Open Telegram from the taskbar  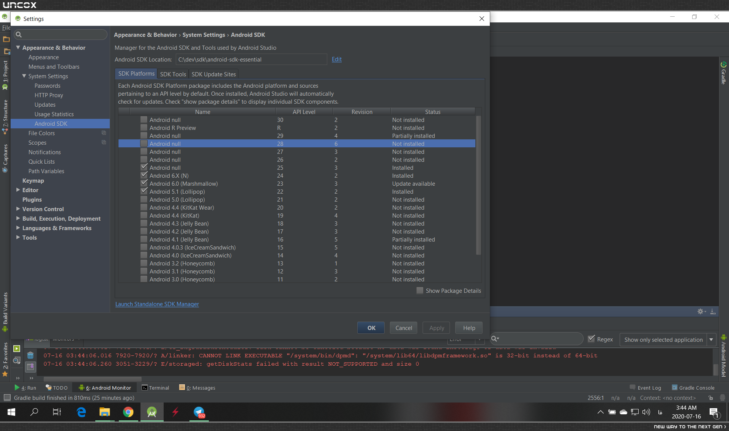coord(199,412)
